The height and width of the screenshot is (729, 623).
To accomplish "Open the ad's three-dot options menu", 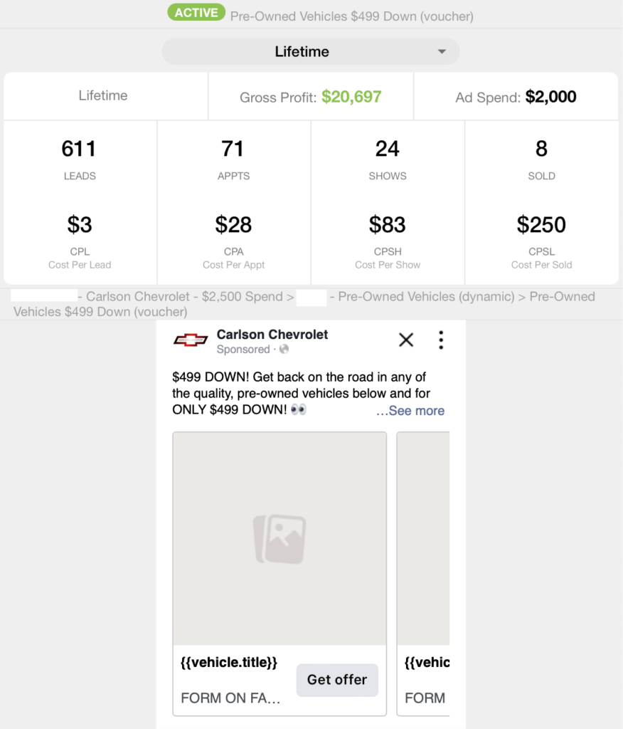I will pos(441,340).
